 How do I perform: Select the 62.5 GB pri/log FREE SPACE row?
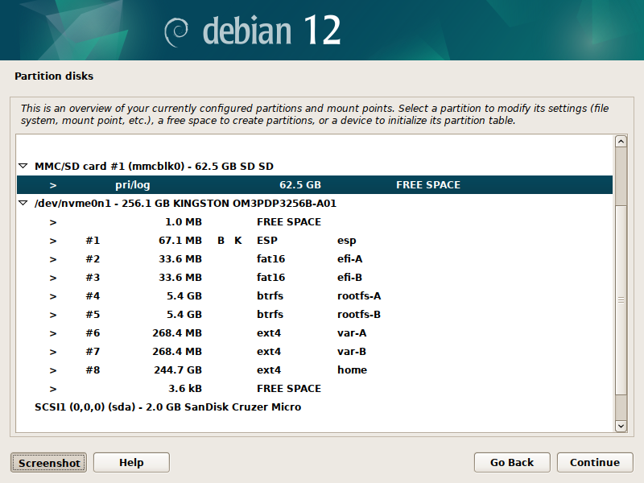click(315, 185)
